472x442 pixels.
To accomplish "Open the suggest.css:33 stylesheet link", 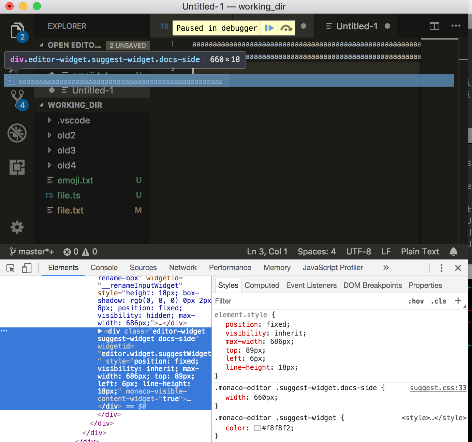I will tap(438, 388).
